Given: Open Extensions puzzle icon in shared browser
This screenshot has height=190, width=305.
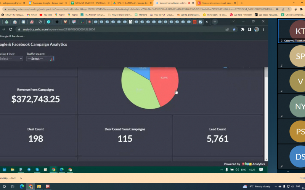Looking at the screenshot, I should 242,29.
